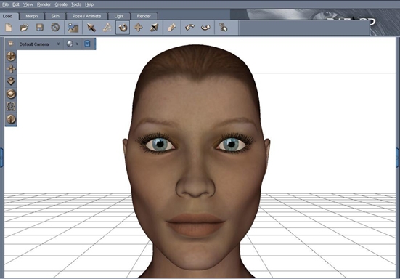This screenshot has width=400, height=279.
Task: Switch to the Light tab
Action: click(119, 16)
